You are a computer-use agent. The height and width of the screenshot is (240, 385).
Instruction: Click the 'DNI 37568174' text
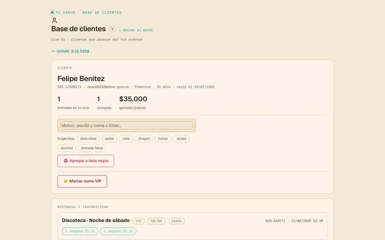click(x=69, y=87)
